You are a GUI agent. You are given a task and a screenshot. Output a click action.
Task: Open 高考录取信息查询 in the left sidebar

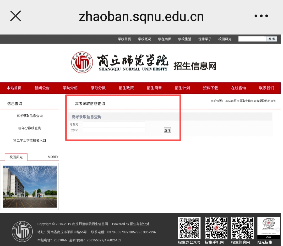coord(30,116)
